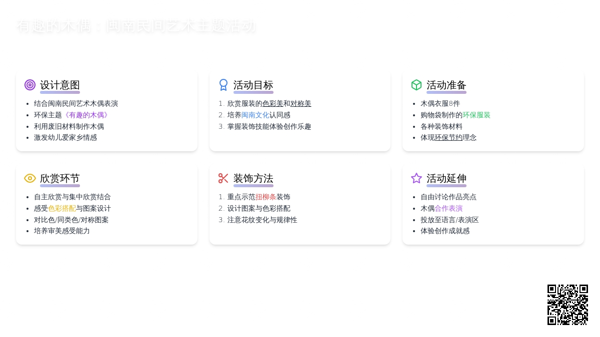Click the QR code image
This screenshot has height=337, width=600.
567,305
